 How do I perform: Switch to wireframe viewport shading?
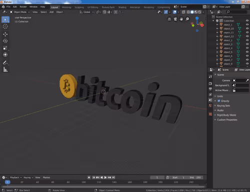(188, 12)
